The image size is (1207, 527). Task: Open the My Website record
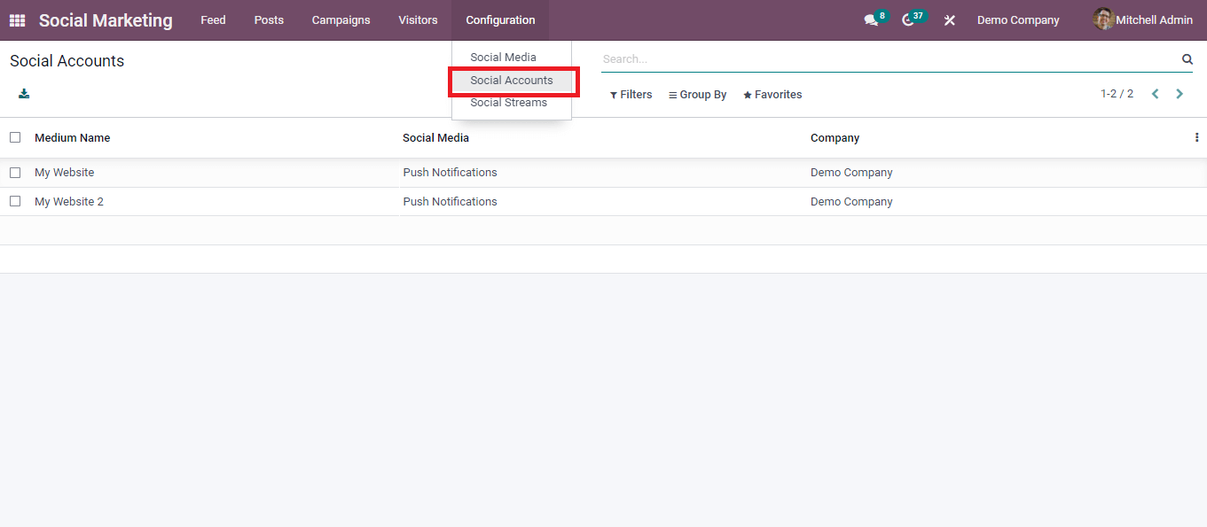[x=64, y=173]
